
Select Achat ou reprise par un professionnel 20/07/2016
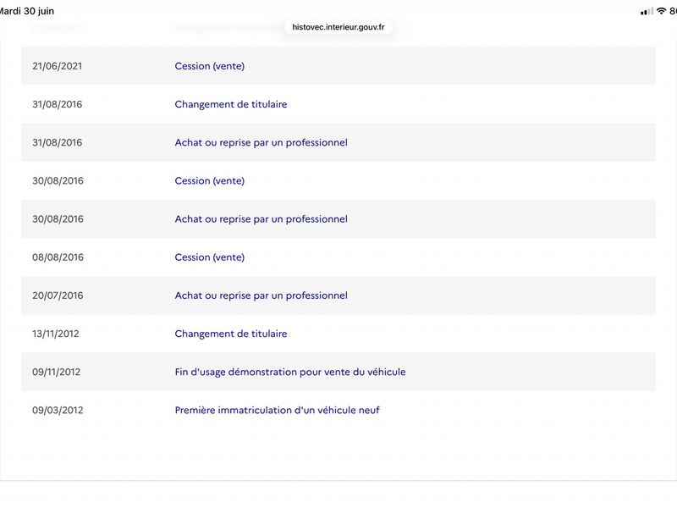click(261, 295)
